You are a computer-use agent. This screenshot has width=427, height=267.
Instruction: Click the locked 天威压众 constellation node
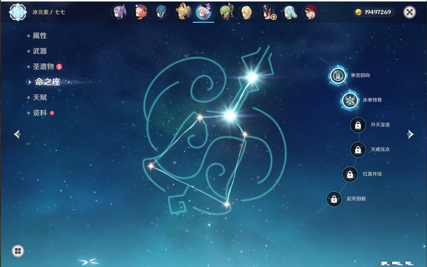[358, 150]
